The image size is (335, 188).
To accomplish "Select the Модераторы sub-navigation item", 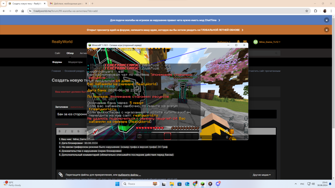I will click(75, 62).
